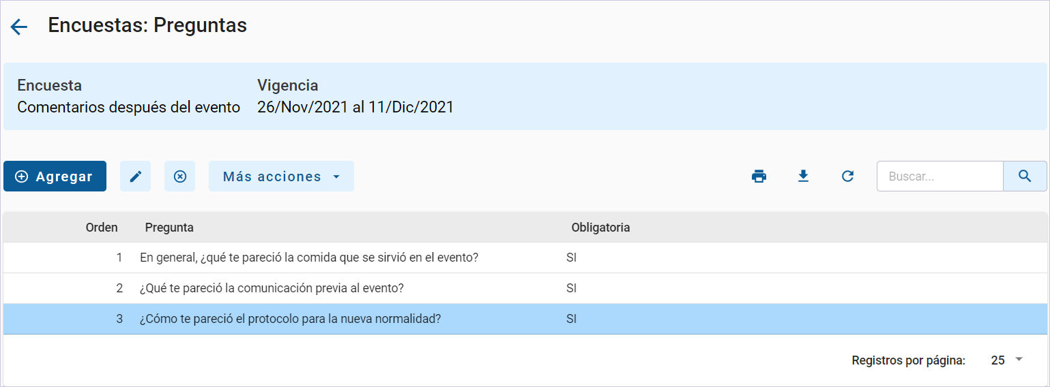Click the back arrow icon
Viewport: 1050px width, 387px height.
pos(18,27)
